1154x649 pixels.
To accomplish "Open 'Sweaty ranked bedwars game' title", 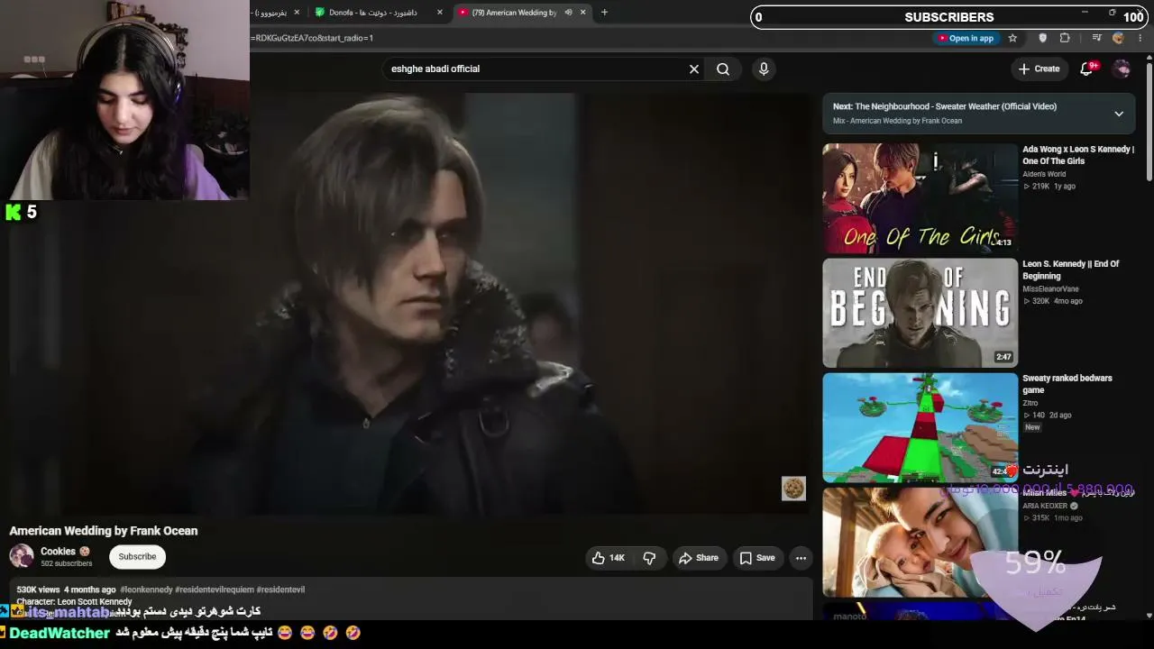I will pos(1067,384).
